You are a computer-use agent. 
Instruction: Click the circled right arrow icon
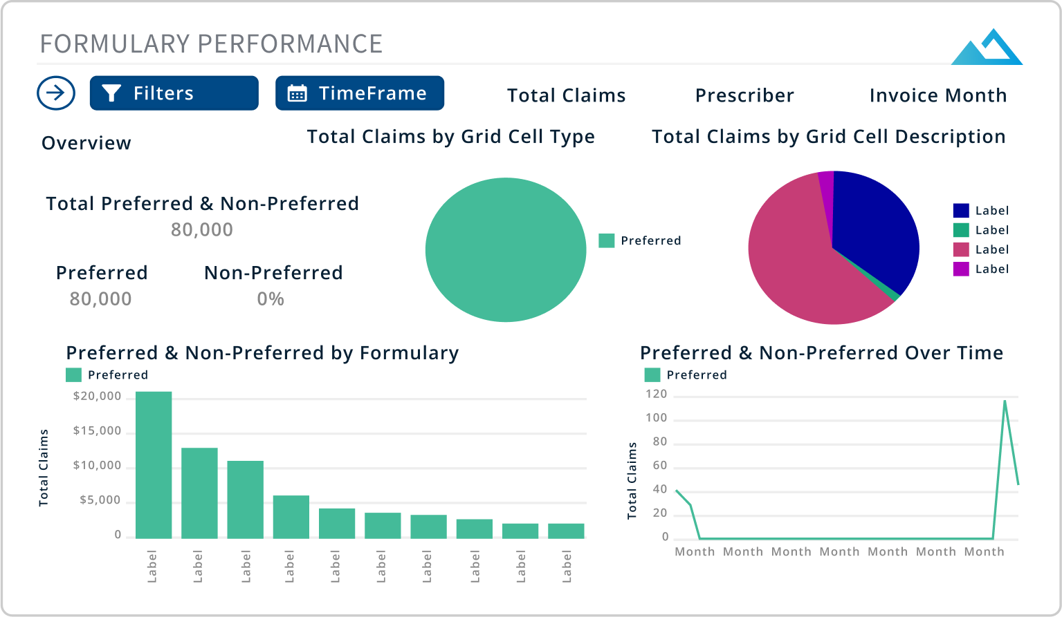click(x=56, y=93)
